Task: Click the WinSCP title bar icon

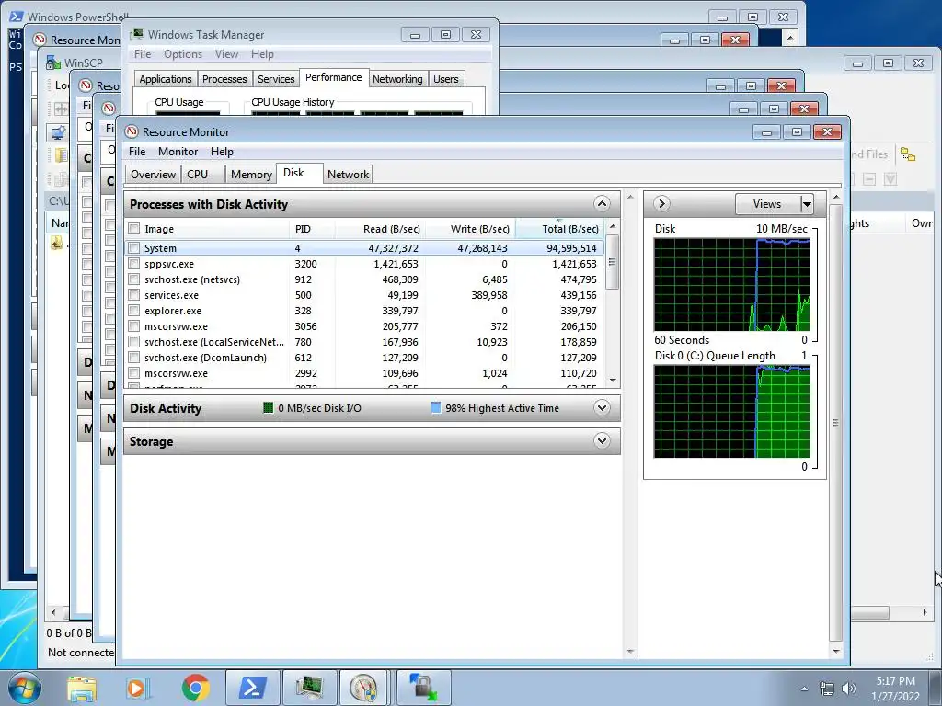Action: click(53, 63)
